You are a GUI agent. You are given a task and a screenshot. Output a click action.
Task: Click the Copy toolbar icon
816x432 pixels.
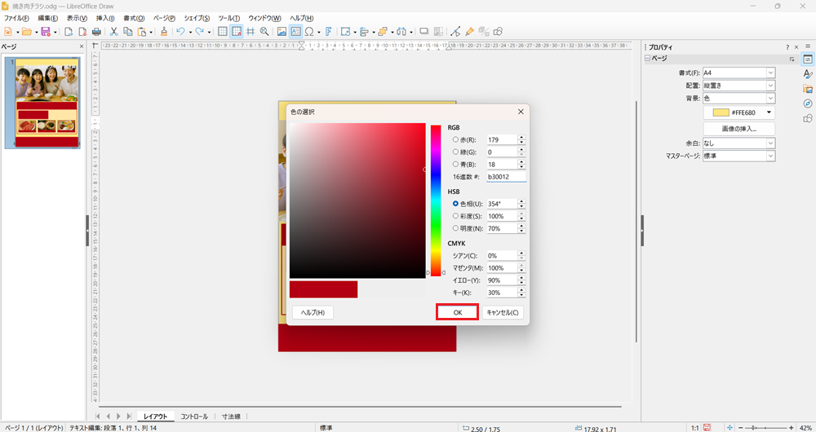pyautogui.click(x=127, y=32)
